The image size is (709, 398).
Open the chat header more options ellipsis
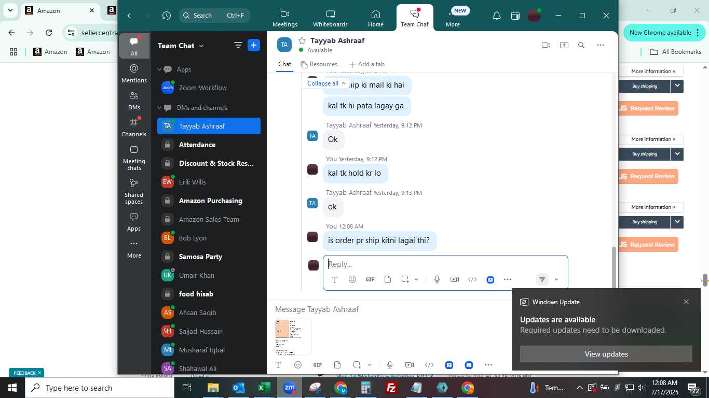pos(601,45)
